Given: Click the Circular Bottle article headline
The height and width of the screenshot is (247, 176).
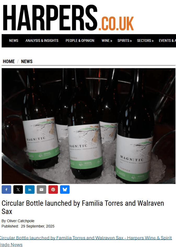Looking at the screenshot, I should tap(83, 207).
